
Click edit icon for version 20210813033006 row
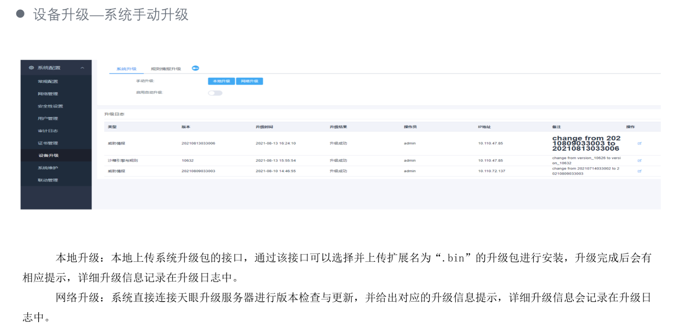tap(639, 143)
